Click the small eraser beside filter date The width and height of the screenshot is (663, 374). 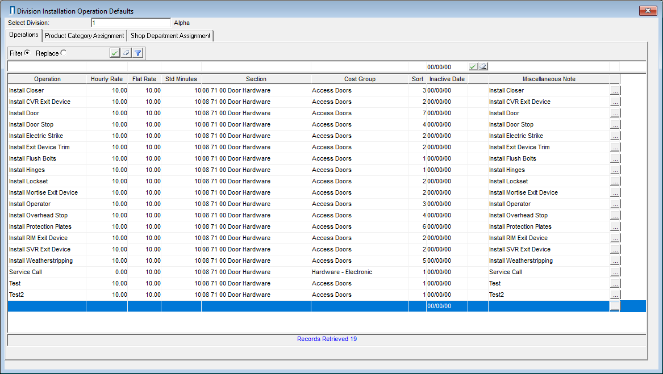click(x=483, y=66)
